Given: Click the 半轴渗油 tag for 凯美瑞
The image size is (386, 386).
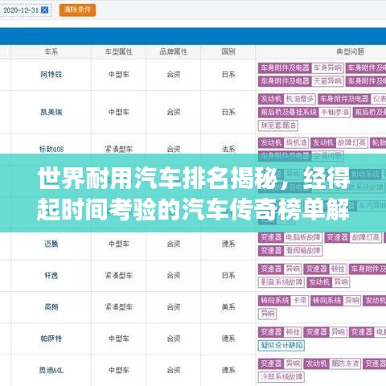Looking at the screenshot, I should point(335,113).
